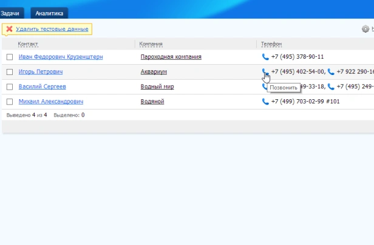Click phone icon for Иван Федорович Крузенштерн
The width and height of the screenshot is (374, 245).
(x=265, y=57)
